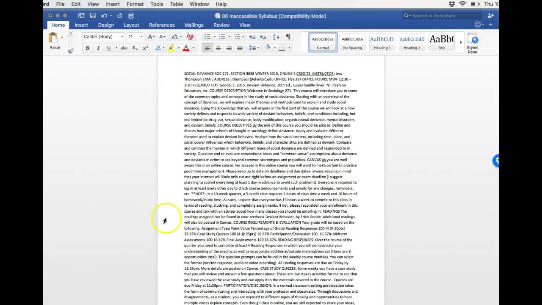Apply yellow text highlight color
The height and width of the screenshot is (305, 542).
pyautogui.click(x=171, y=48)
